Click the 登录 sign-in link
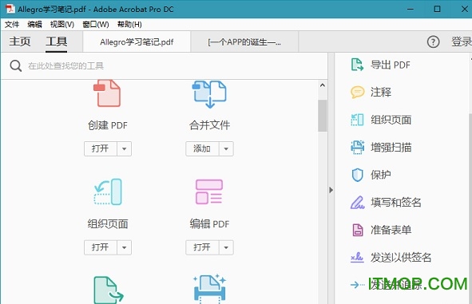Viewport: 472px width, 304px height. (x=461, y=41)
